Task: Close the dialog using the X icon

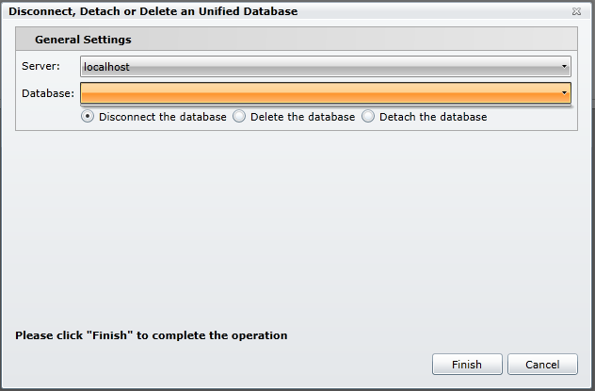Action: (x=576, y=11)
